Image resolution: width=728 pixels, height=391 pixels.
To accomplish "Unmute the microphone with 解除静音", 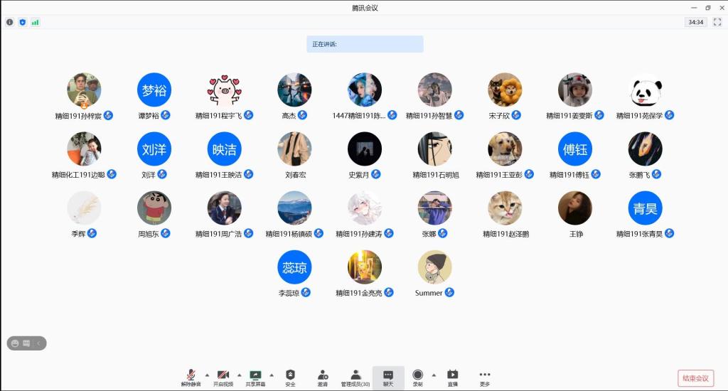I will tap(191, 377).
